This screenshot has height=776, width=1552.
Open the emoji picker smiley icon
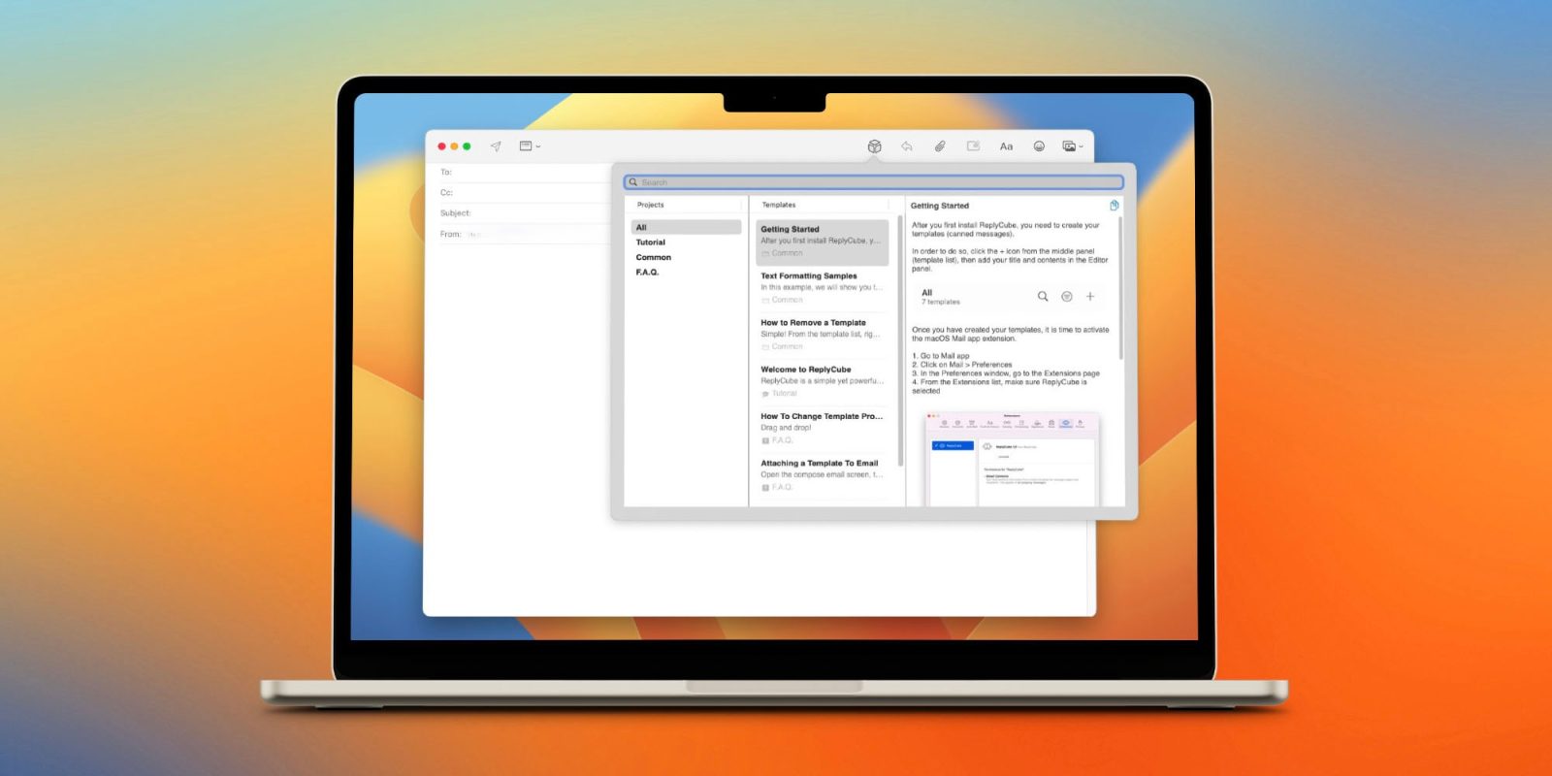click(1039, 146)
